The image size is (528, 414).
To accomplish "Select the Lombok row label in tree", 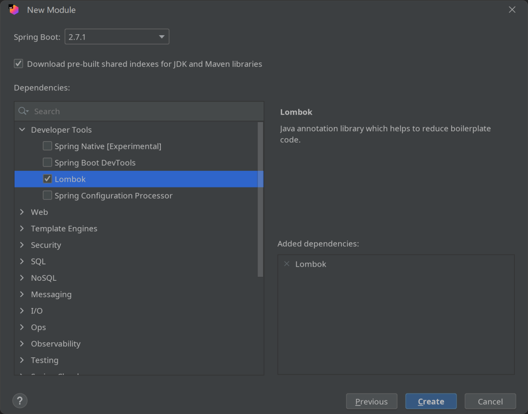I will click(x=70, y=179).
